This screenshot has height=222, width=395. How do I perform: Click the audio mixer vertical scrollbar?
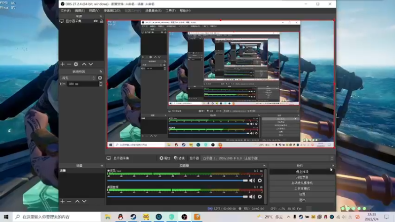coord(265,186)
